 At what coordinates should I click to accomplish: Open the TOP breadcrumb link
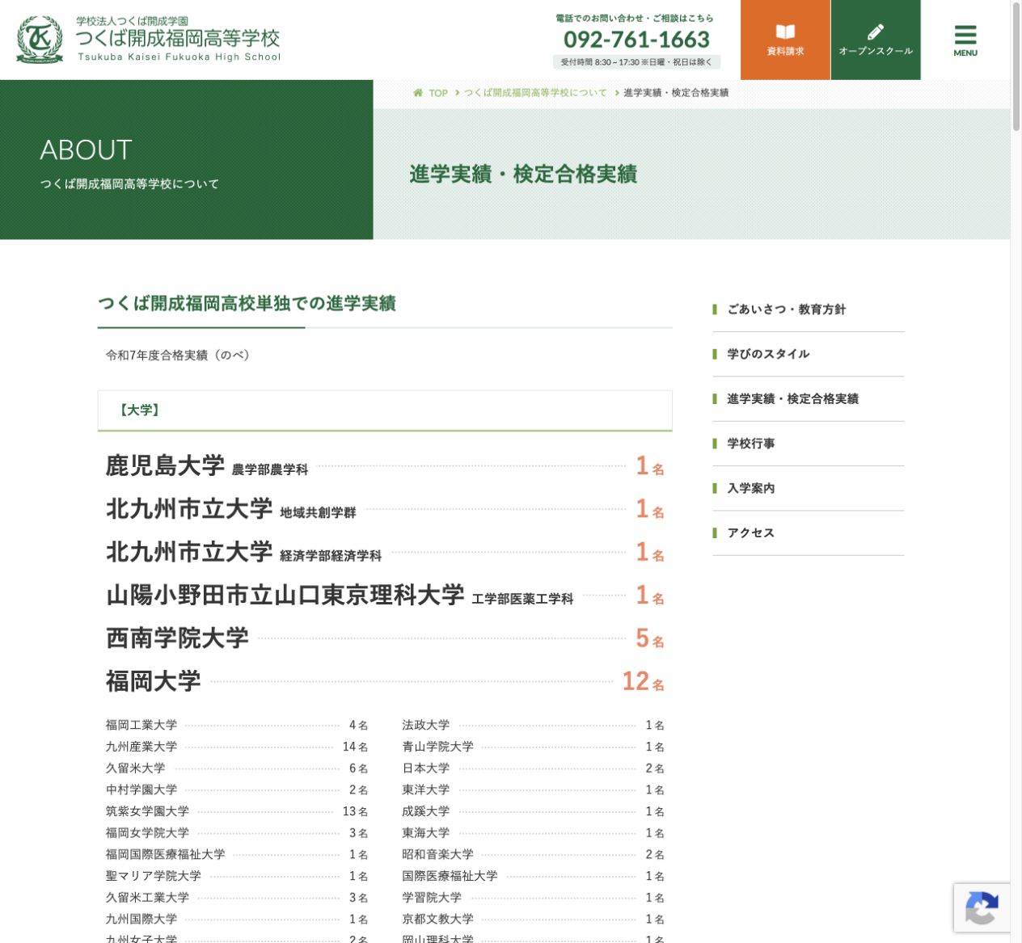pyautogui.click(x=438, y=93)
